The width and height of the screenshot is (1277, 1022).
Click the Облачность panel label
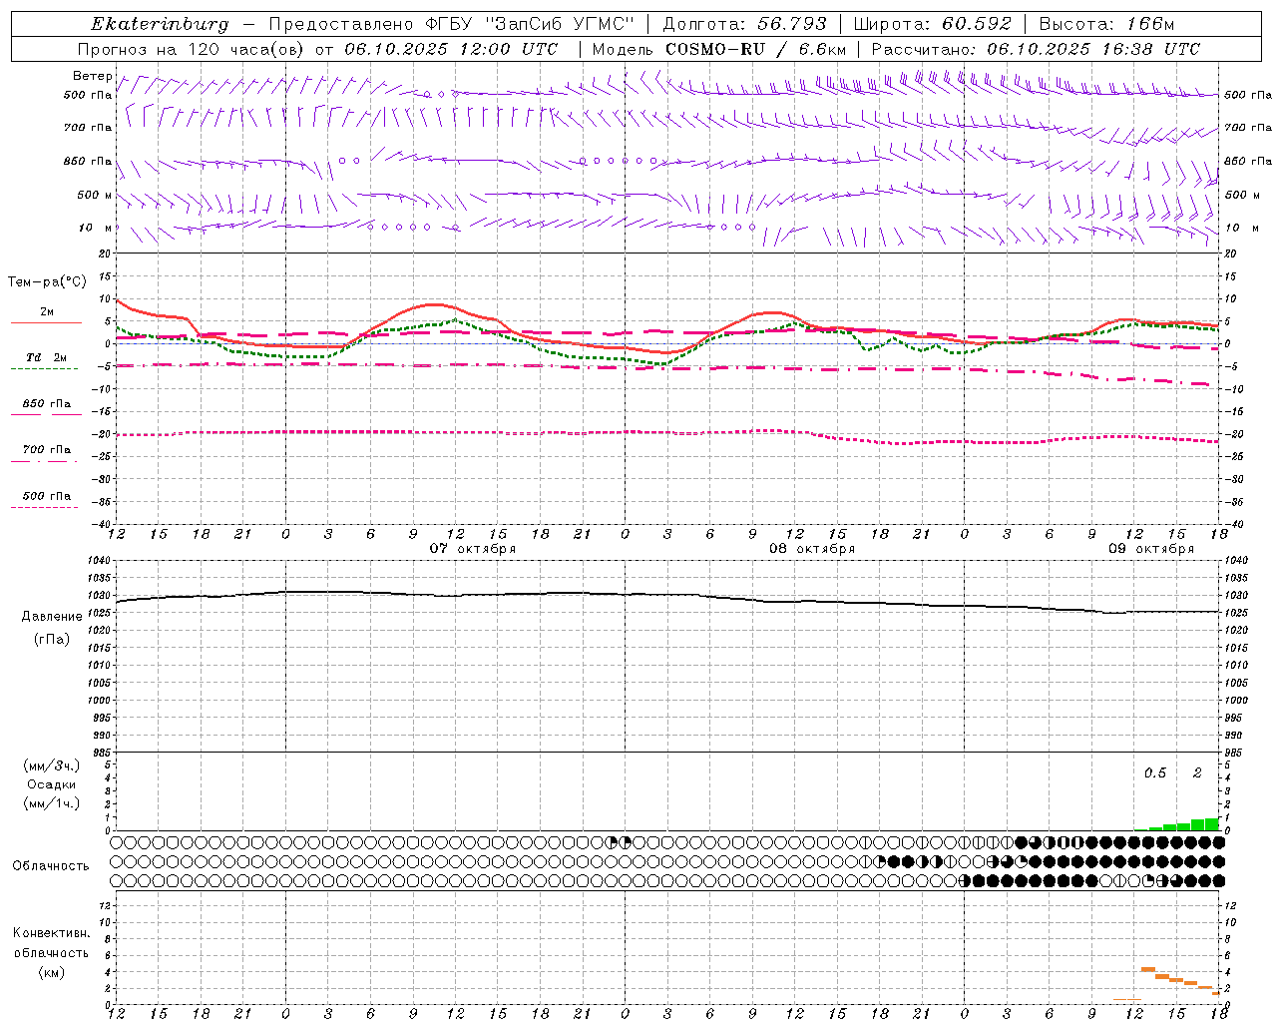click(x=51, y=866)
